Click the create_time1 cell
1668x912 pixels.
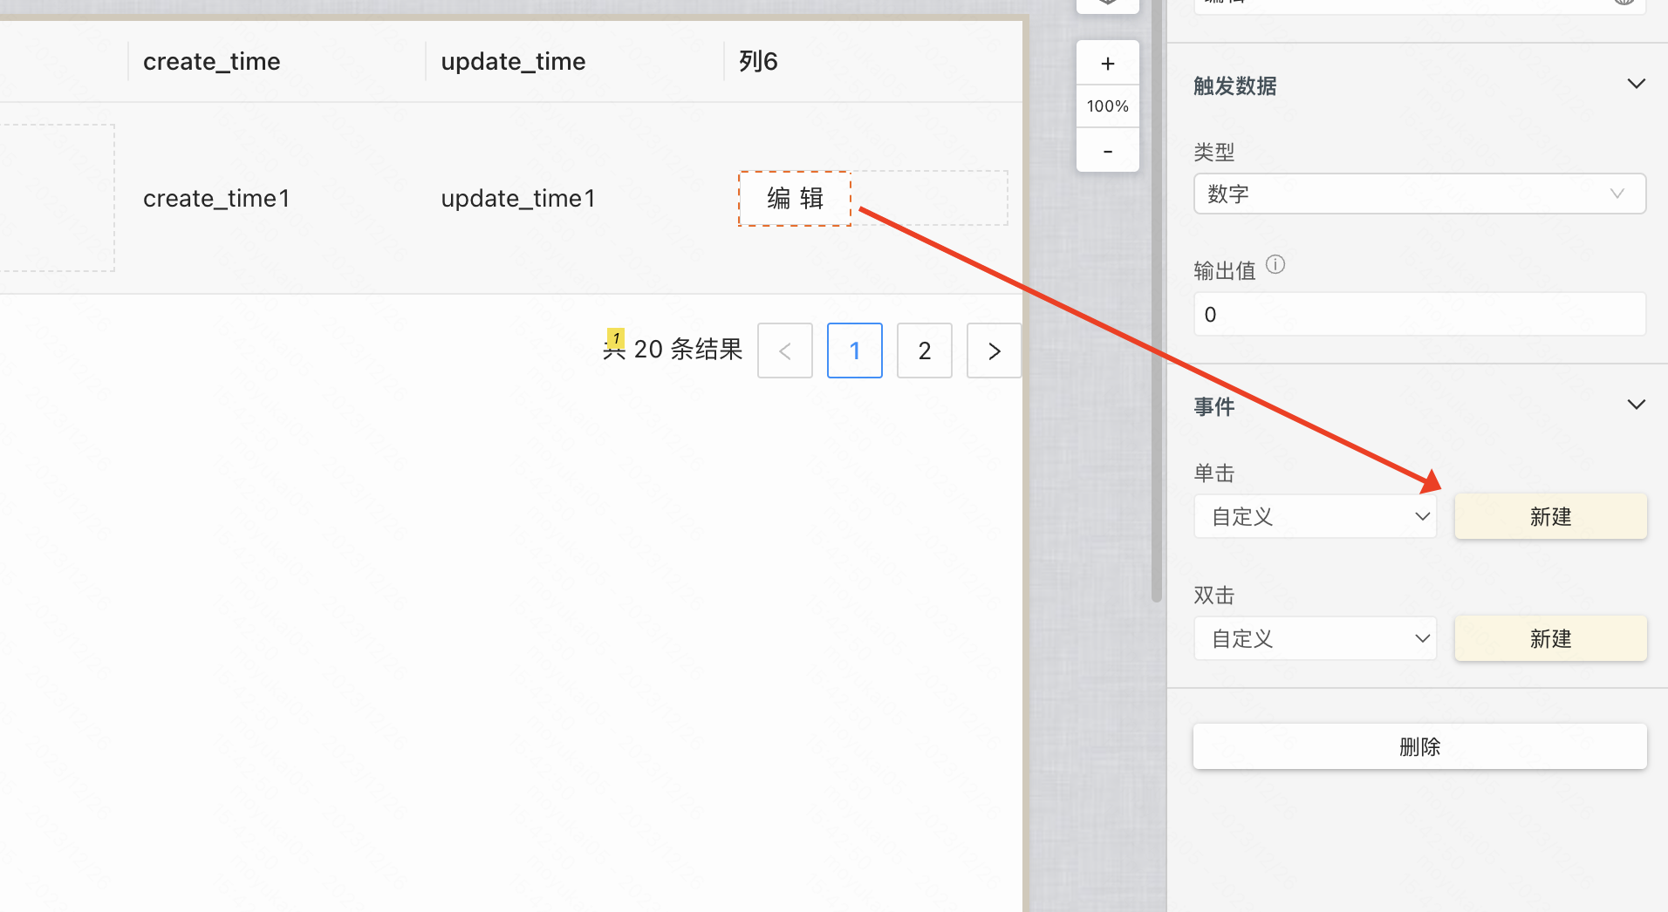pos(216,199)
